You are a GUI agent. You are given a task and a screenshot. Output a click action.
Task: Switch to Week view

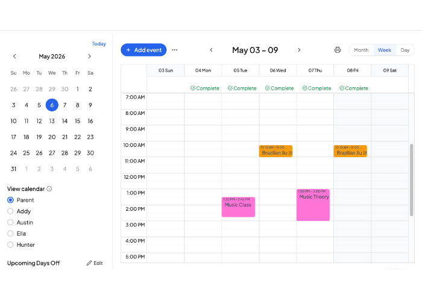coord(385,50)
